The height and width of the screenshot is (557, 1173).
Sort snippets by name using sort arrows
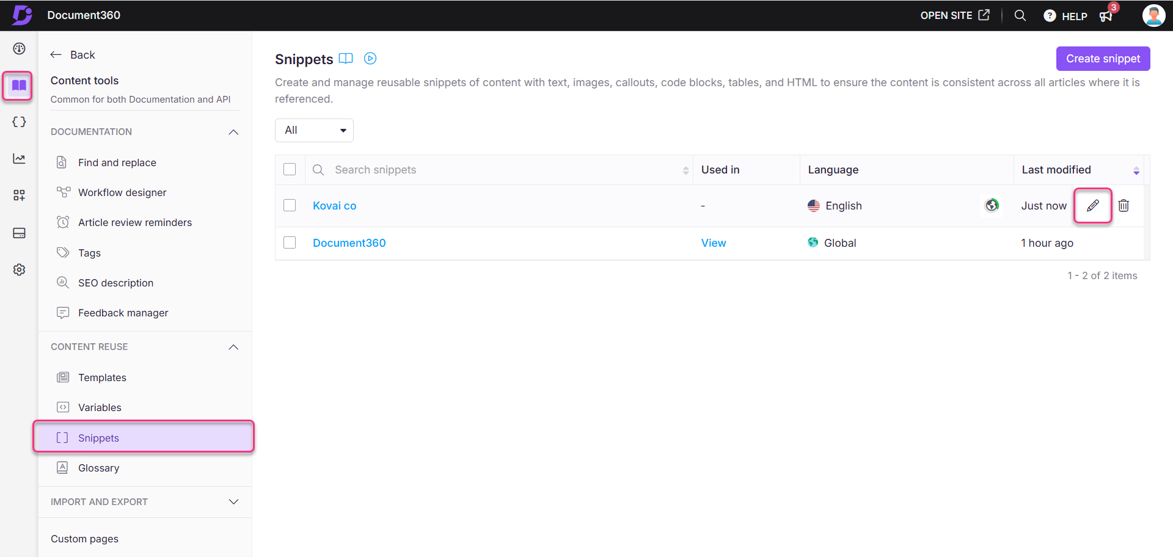685,170
